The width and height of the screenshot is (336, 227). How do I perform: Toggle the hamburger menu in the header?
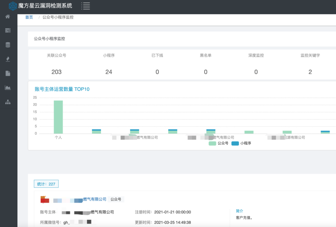(86, 6)
